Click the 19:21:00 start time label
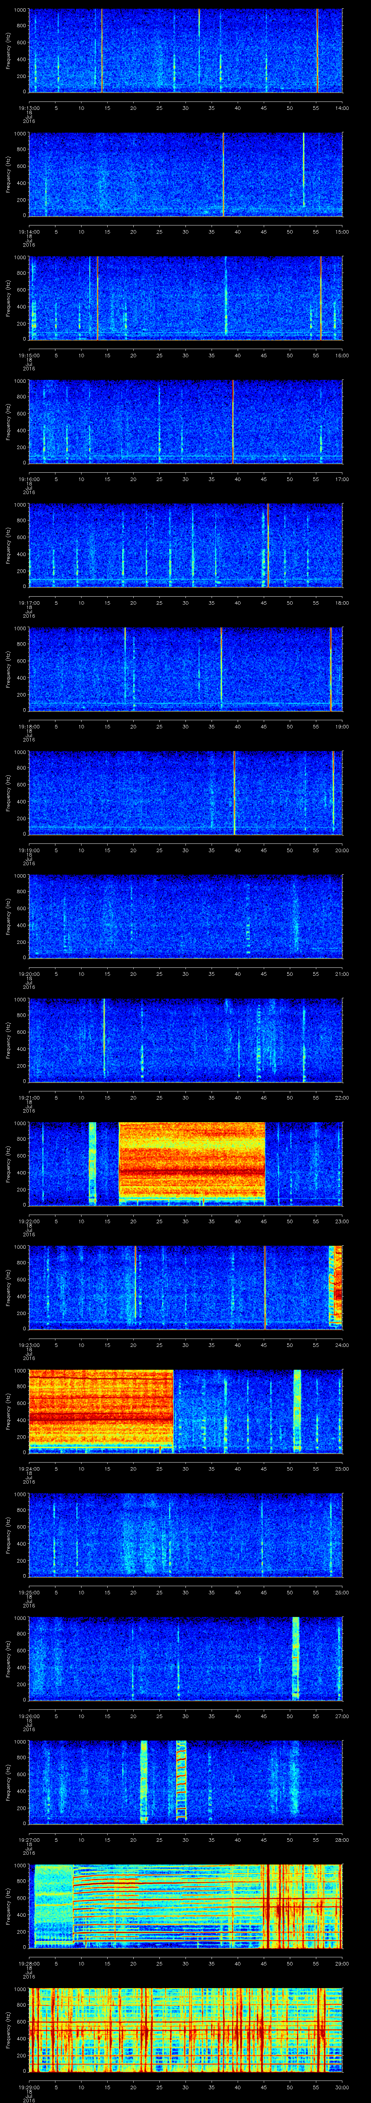Image resolution: width=371 pixels, height=2103 pixels. (x=29, y=1097)
